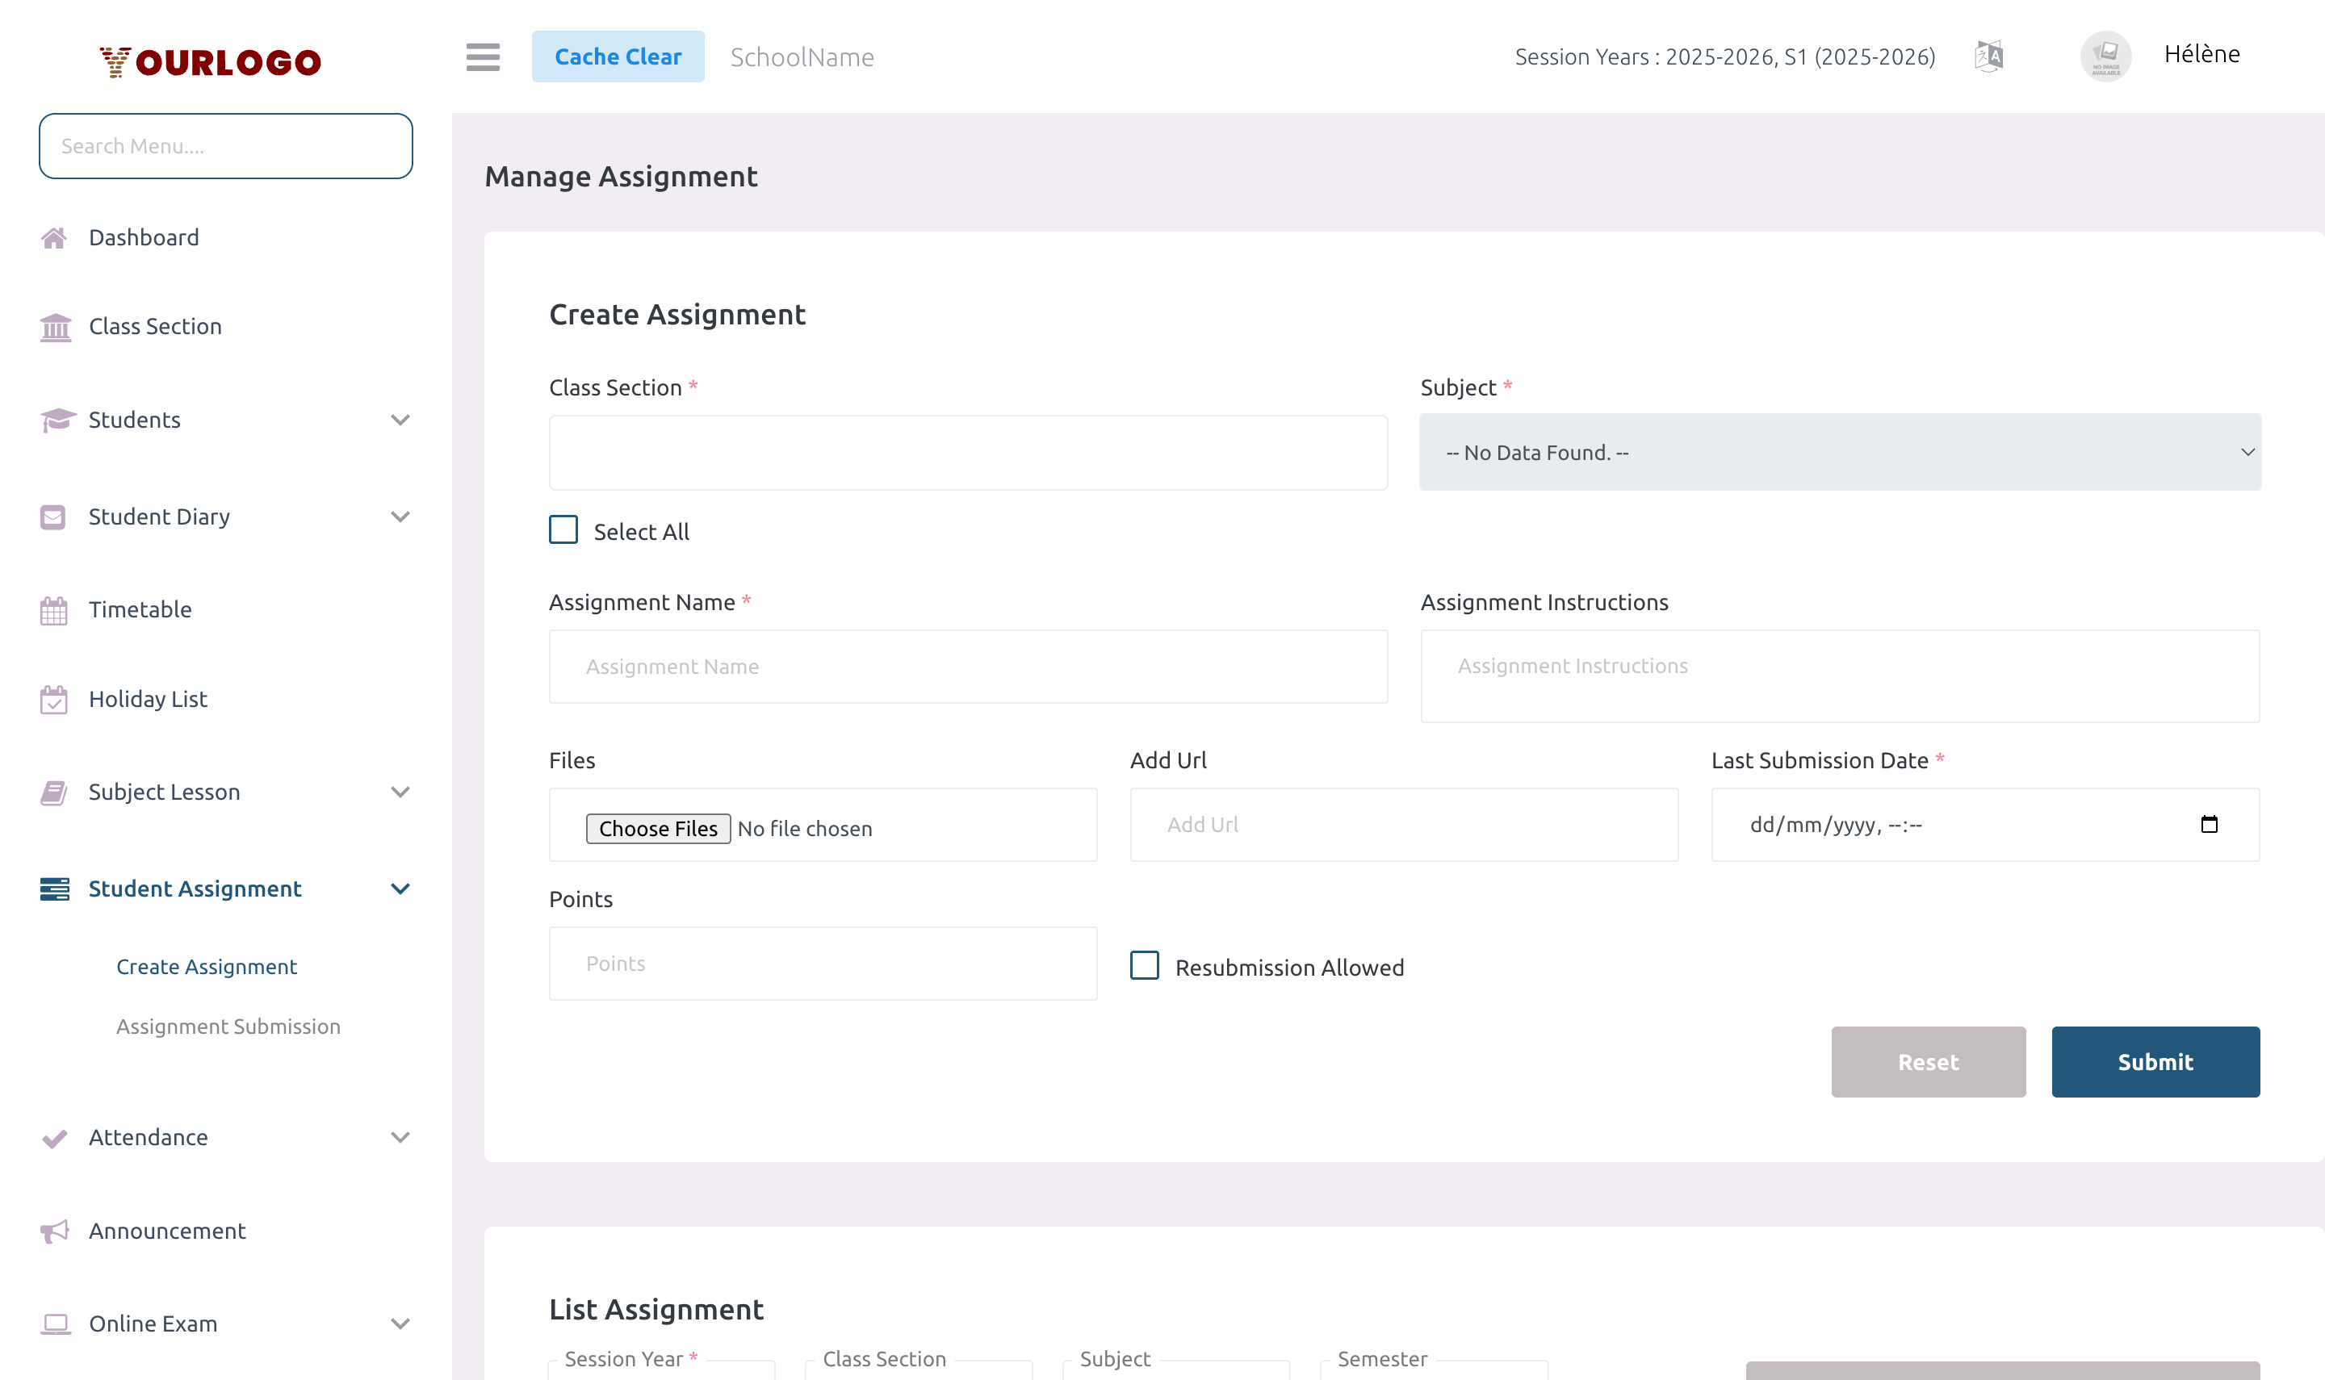Collapse the Student Assignment section

pos(401,889)
